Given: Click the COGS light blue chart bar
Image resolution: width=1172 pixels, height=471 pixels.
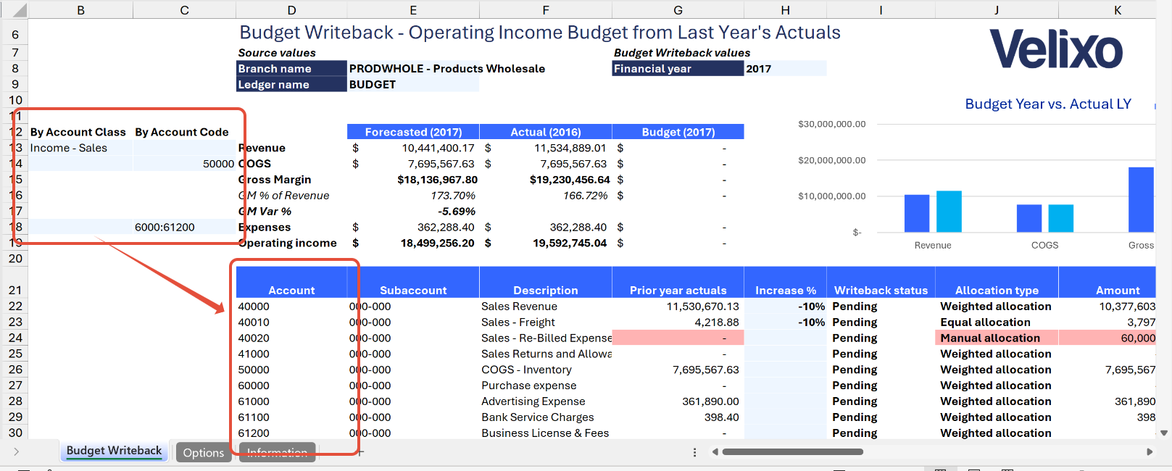Looking at the screenshot, I should pos(1061,218).
